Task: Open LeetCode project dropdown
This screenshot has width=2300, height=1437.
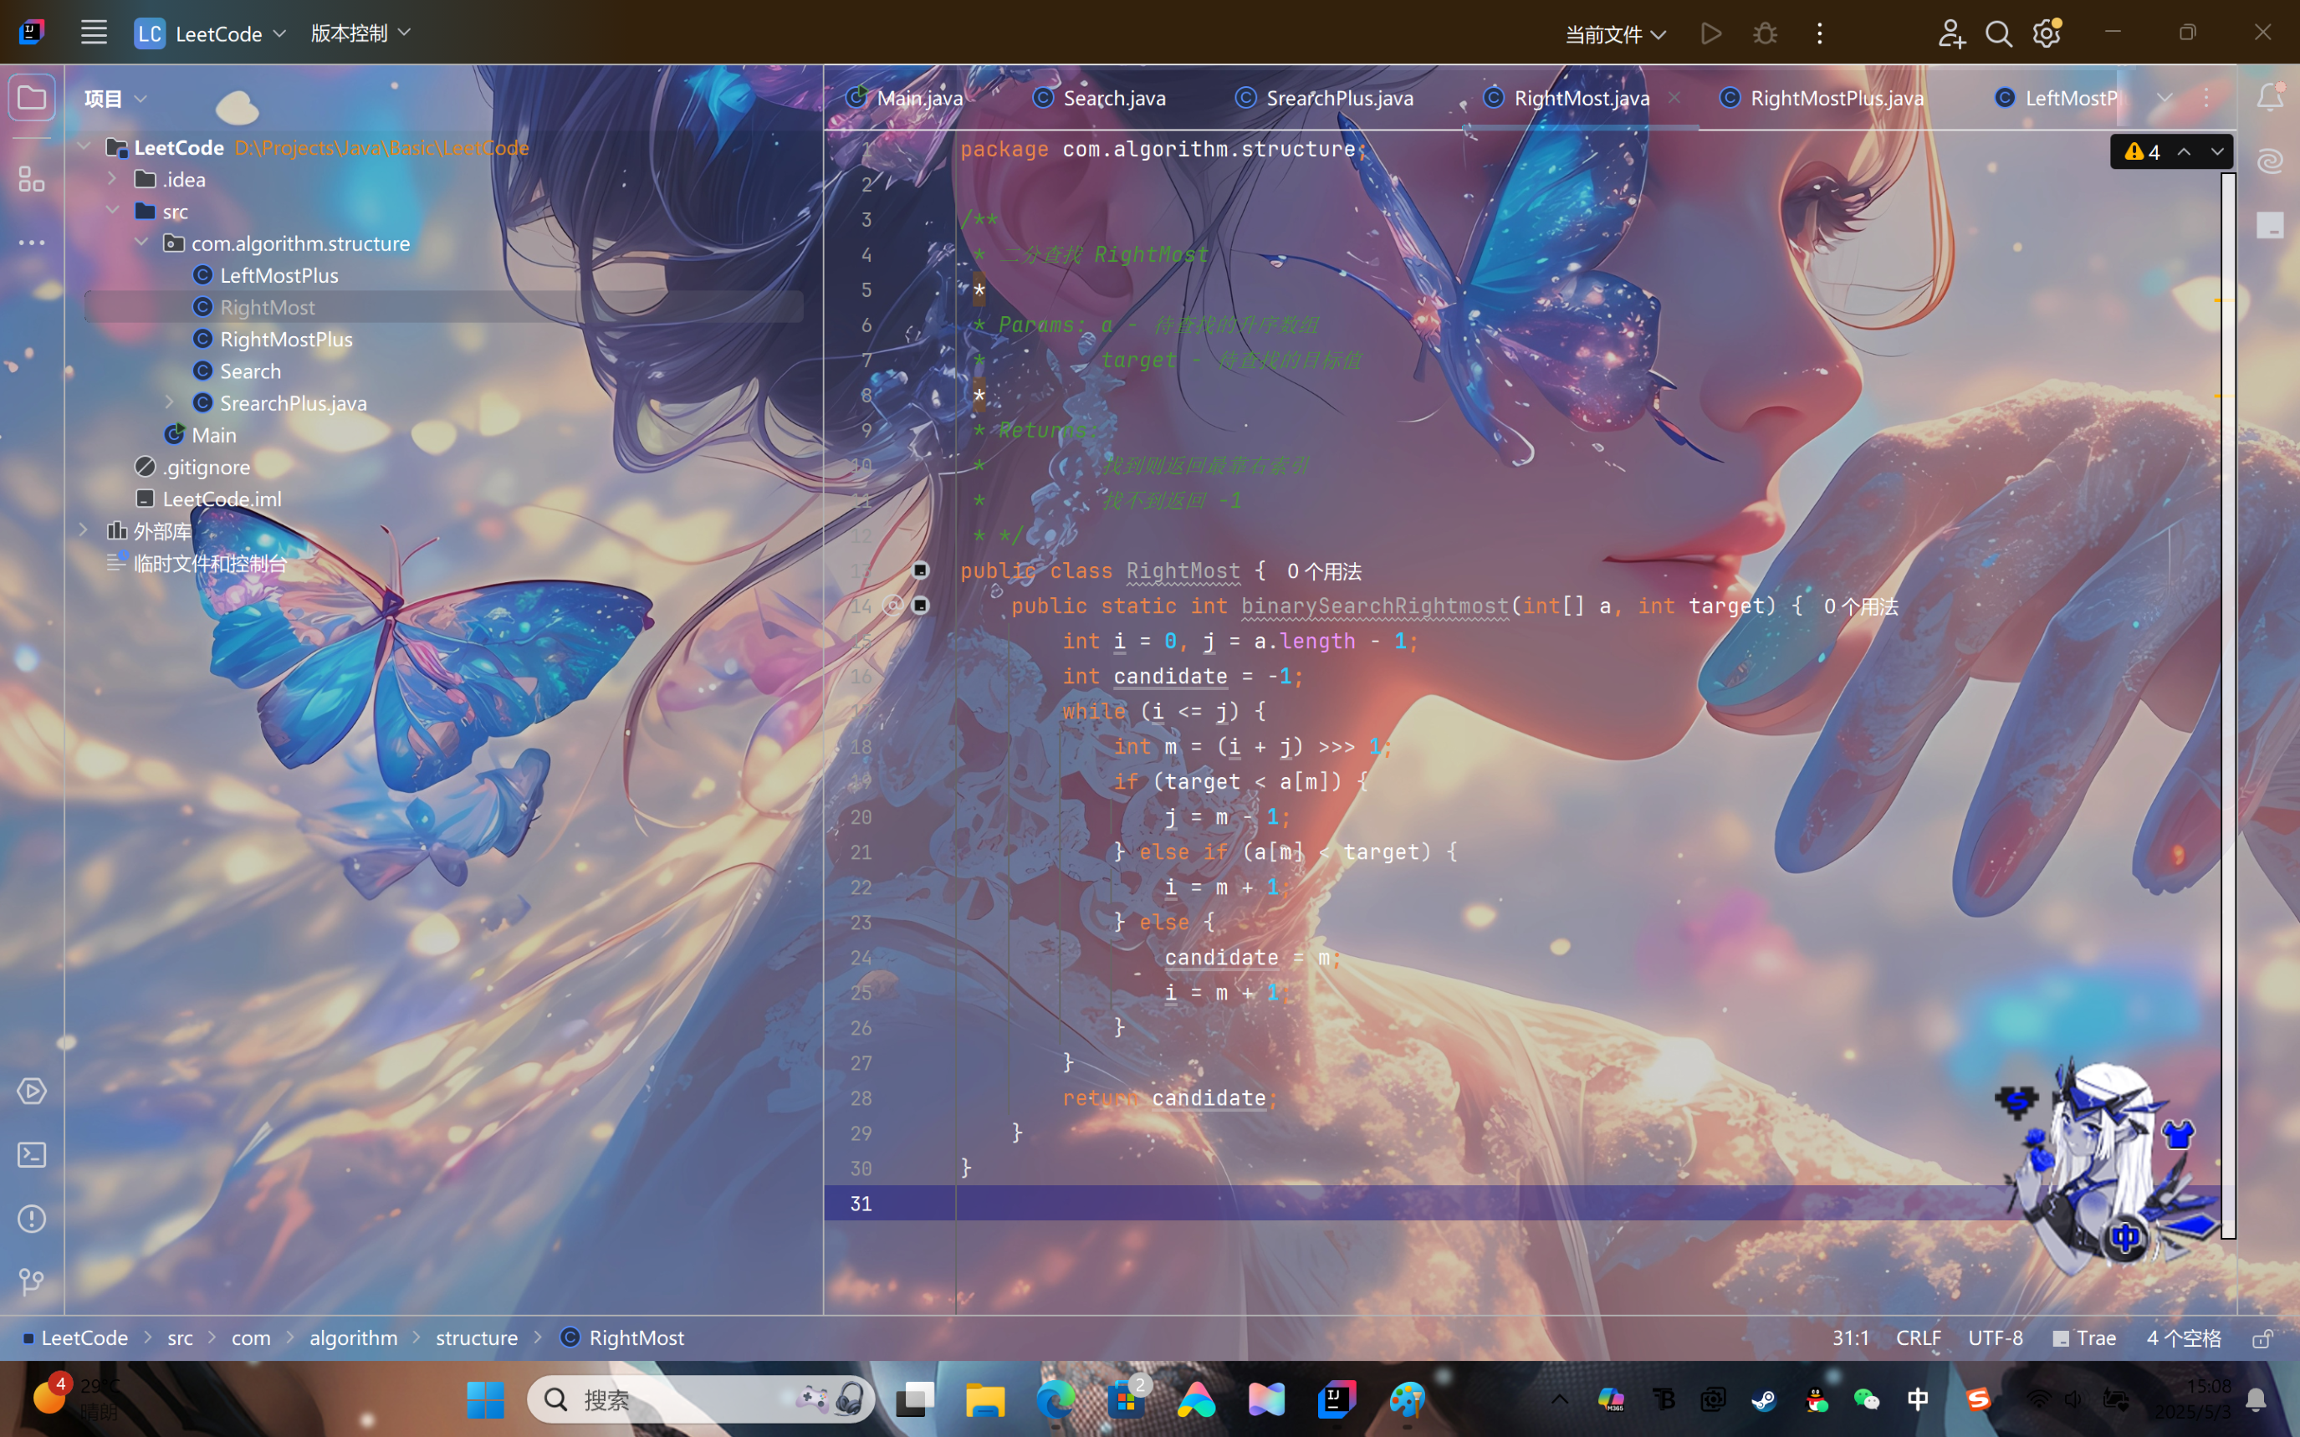Action: (211, 33)
